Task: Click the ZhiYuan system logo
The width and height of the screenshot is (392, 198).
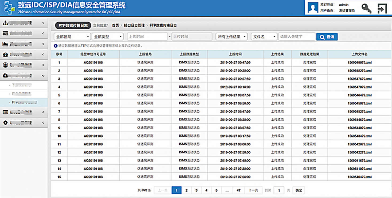Action: click(9, 8)
